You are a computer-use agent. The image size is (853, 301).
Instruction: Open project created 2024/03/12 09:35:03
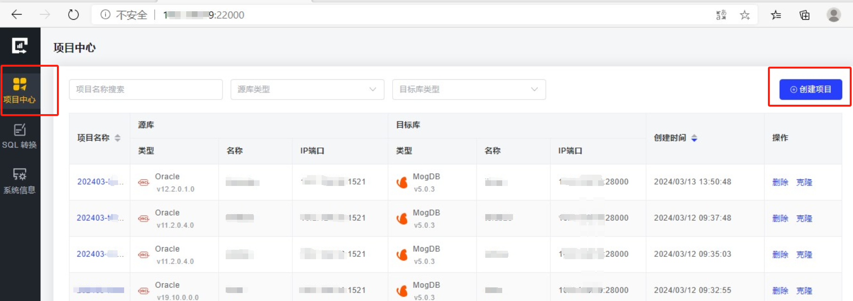coord(100,254)
